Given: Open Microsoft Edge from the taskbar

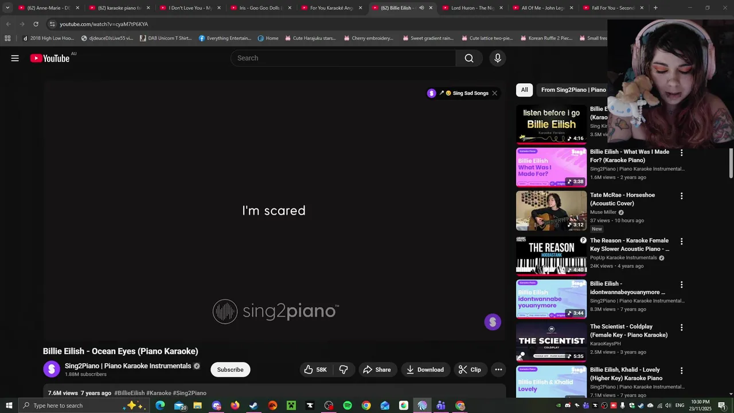Looking at the screenshot, I should (160, 406).
